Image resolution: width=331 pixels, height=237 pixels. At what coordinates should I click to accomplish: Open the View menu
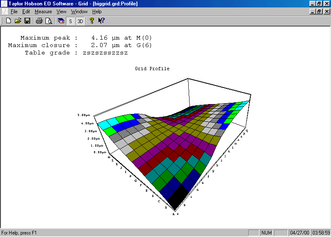point(61,12)
